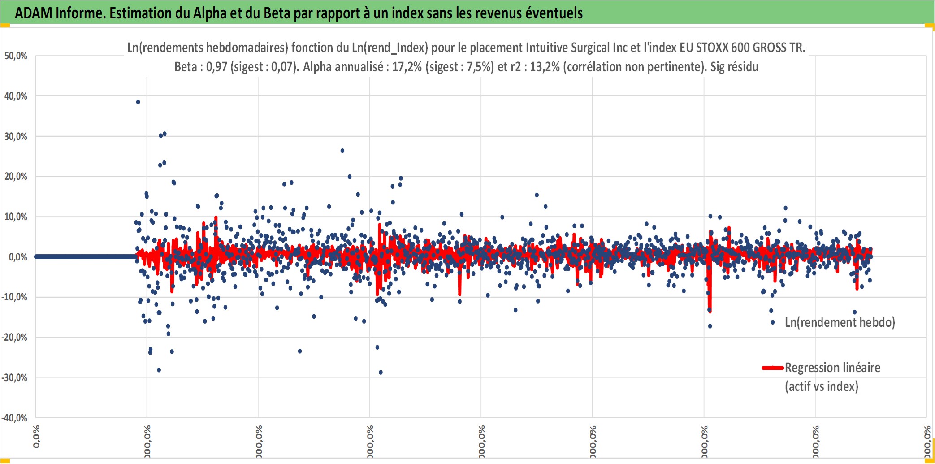Click the Beta and Alpha annualisé subtitle line
This screenshot has width=935, height=464.
[466, 67]
